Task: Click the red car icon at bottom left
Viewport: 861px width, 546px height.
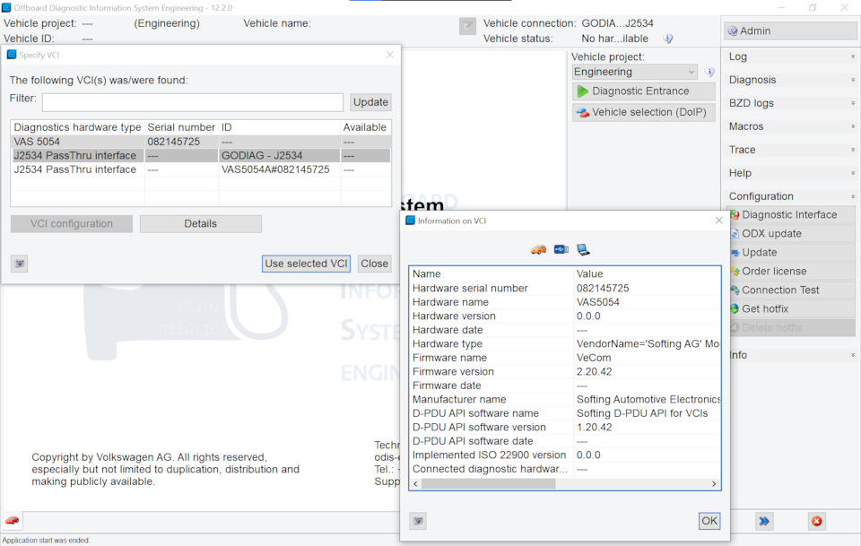Action: tap(12, 520)
